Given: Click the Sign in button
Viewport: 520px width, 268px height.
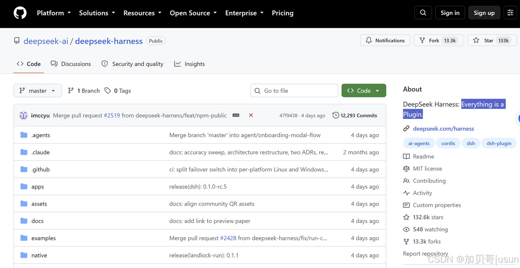Looking at the screenshot, I should (450, 13).
